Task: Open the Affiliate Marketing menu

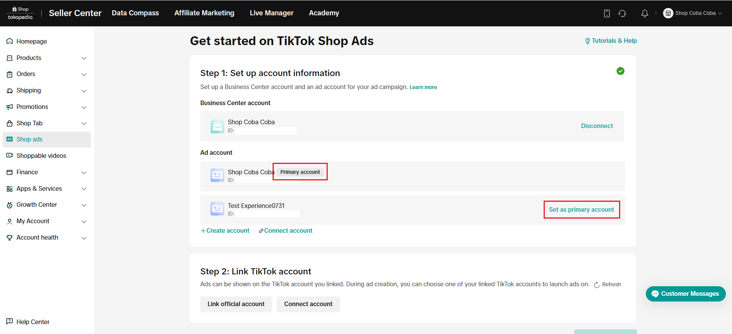Action: point(204,13)
